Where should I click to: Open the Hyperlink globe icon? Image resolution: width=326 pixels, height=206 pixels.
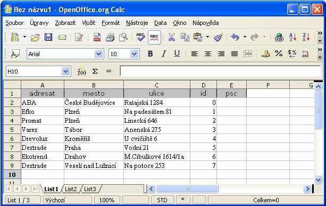coord(279,38)
